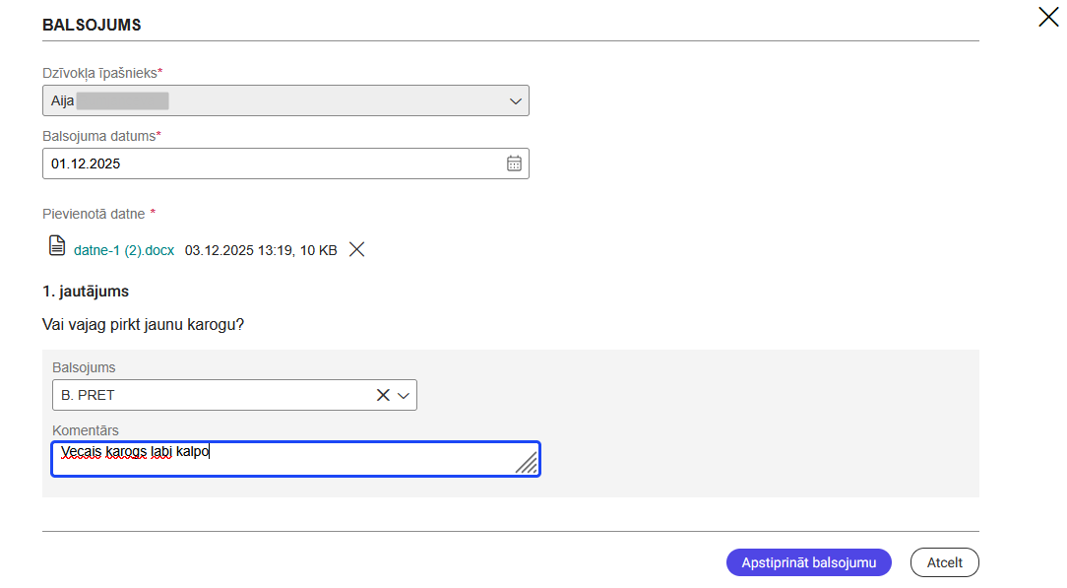Focus the Balsojuma datums date field

click(266, 163)
